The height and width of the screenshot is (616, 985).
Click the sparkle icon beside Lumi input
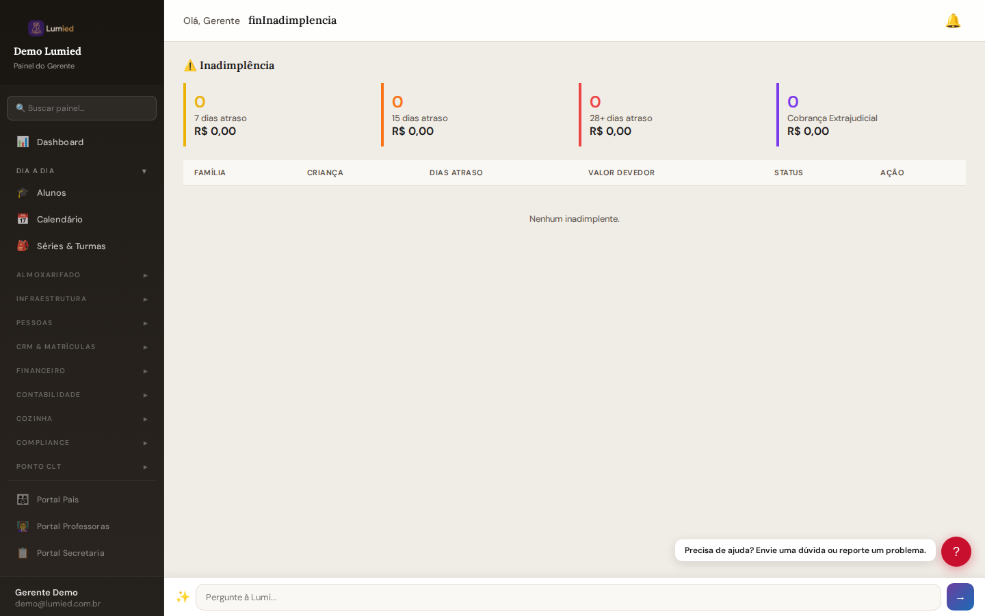[x=182, y=597]
